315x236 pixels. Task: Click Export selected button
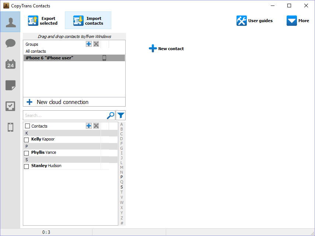coord(43,21)
